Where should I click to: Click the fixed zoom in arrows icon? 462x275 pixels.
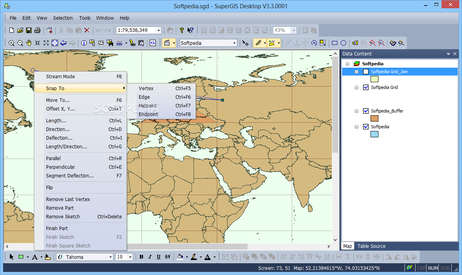[37, 43]
